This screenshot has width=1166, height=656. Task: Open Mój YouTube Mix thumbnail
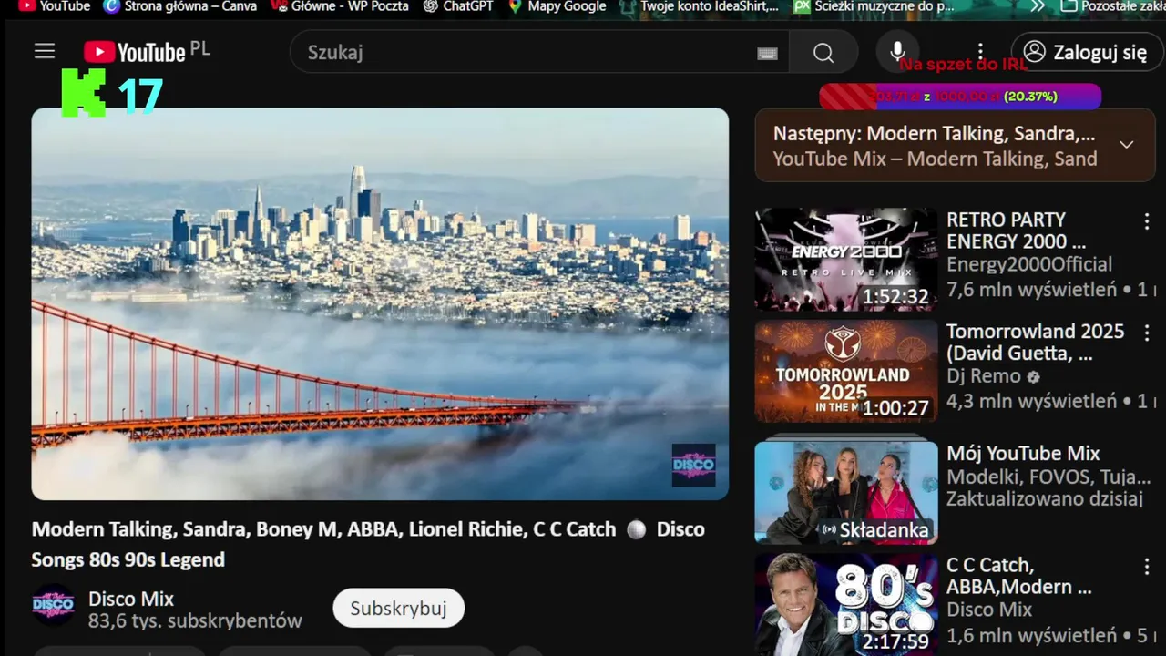846,492
